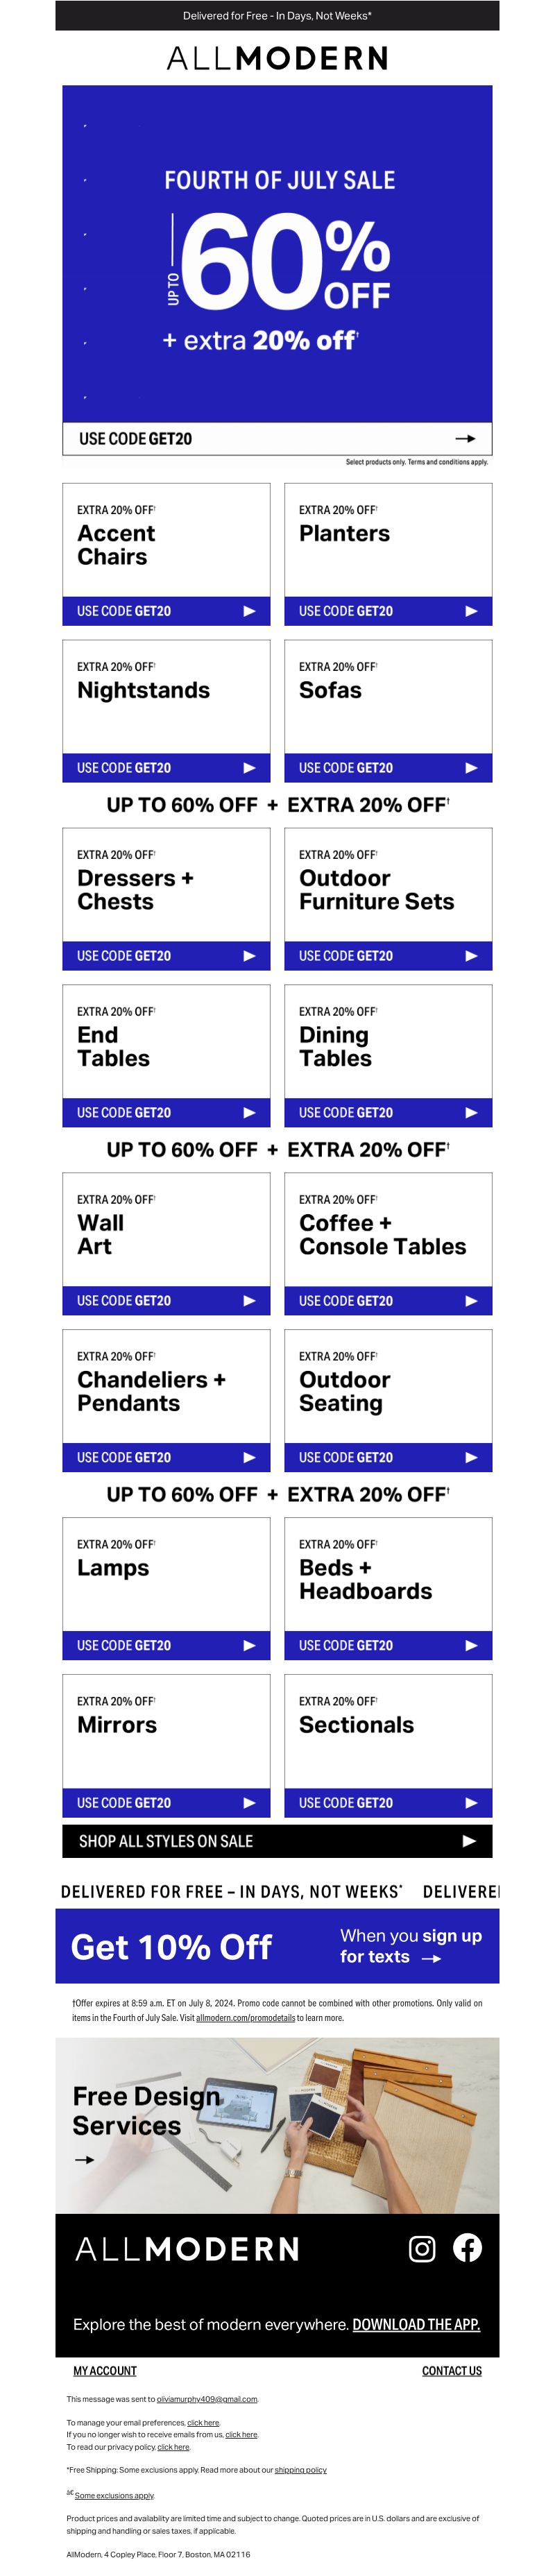Select Outdoor Furniture Sets tile

pos(388,899)
